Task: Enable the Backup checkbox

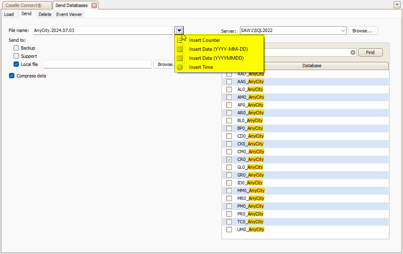Action: click(16, 48)
